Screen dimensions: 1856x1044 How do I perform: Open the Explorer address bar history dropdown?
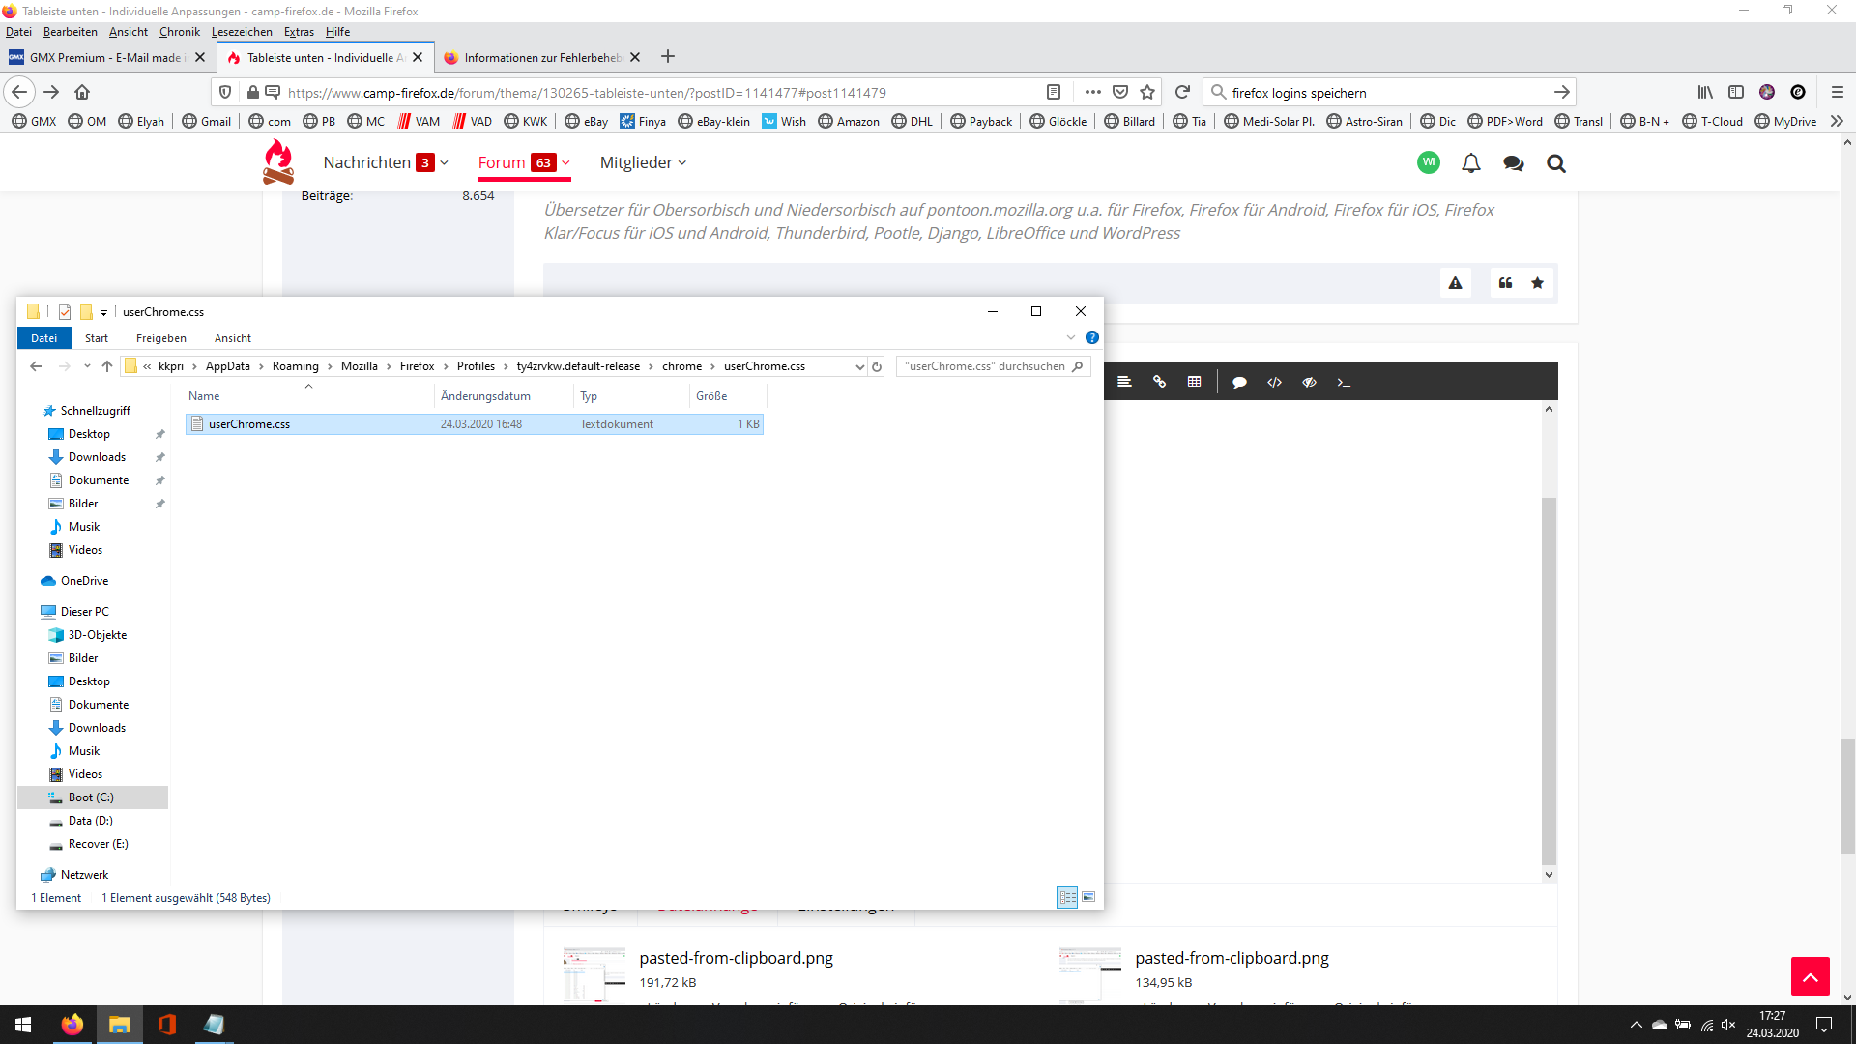[x=859, y=366]
